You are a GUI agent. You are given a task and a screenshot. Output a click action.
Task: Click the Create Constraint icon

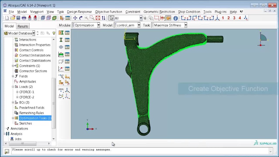point(61,54)
